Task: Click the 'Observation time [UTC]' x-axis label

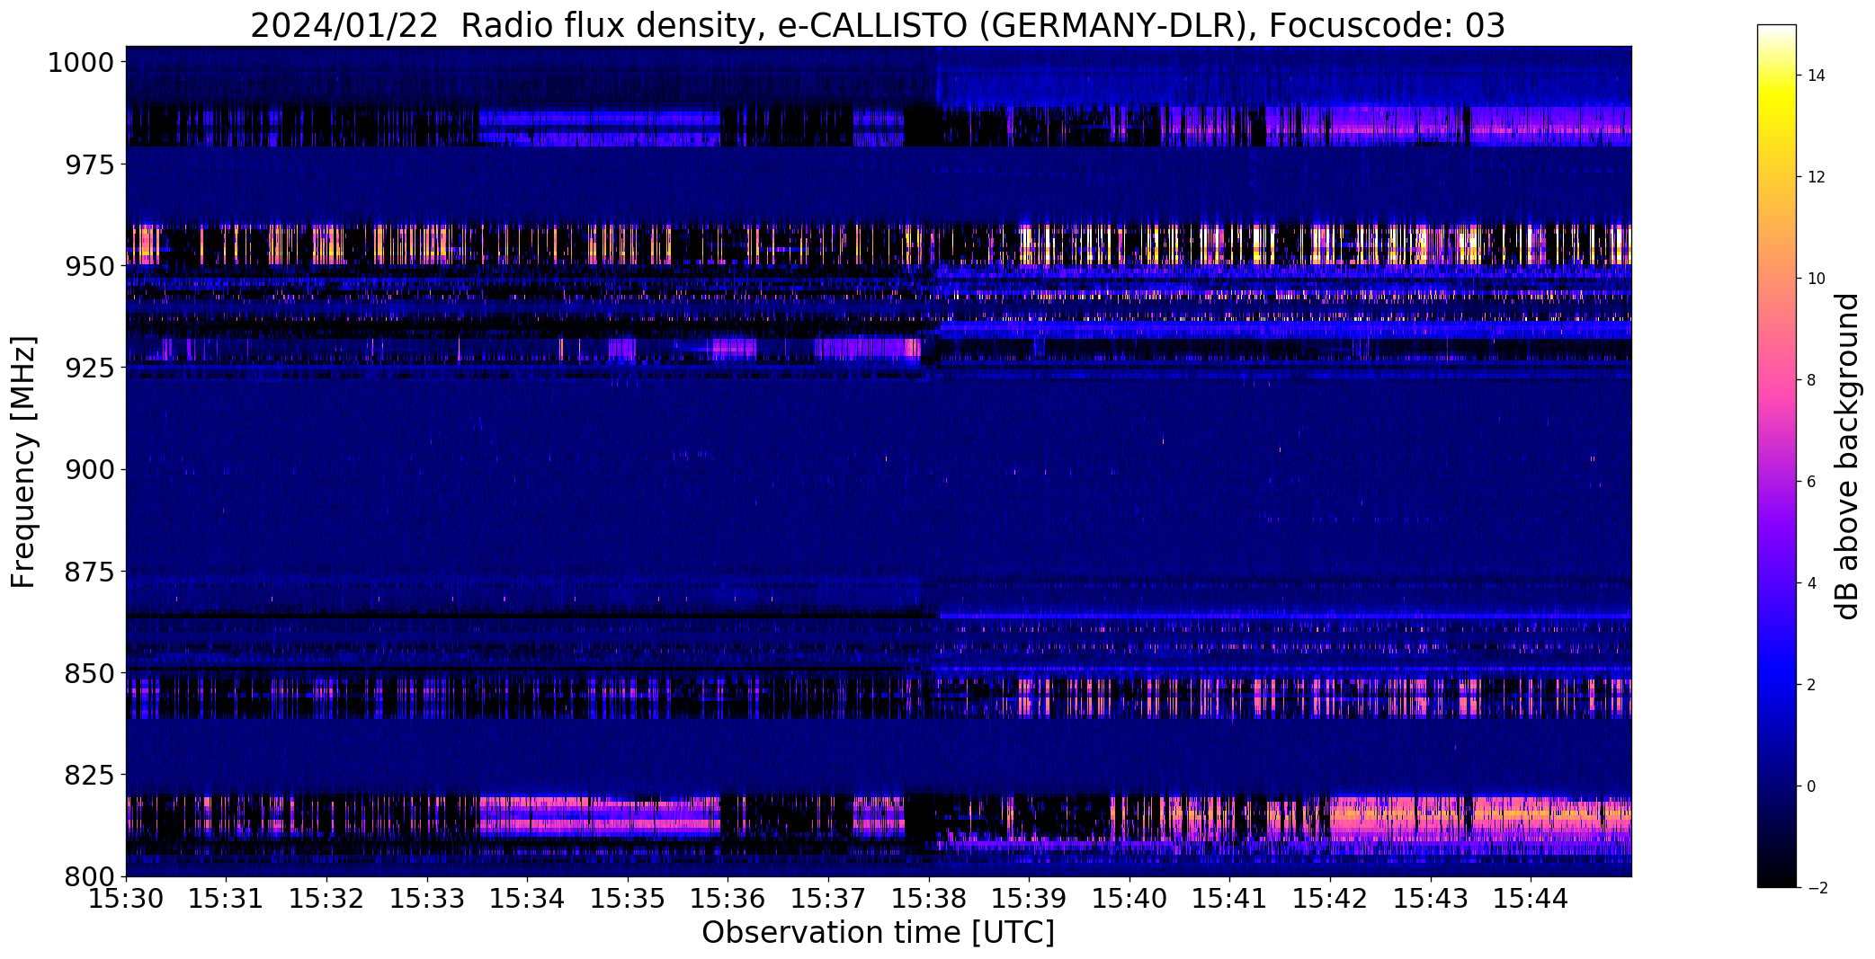Action: point(878,933)
